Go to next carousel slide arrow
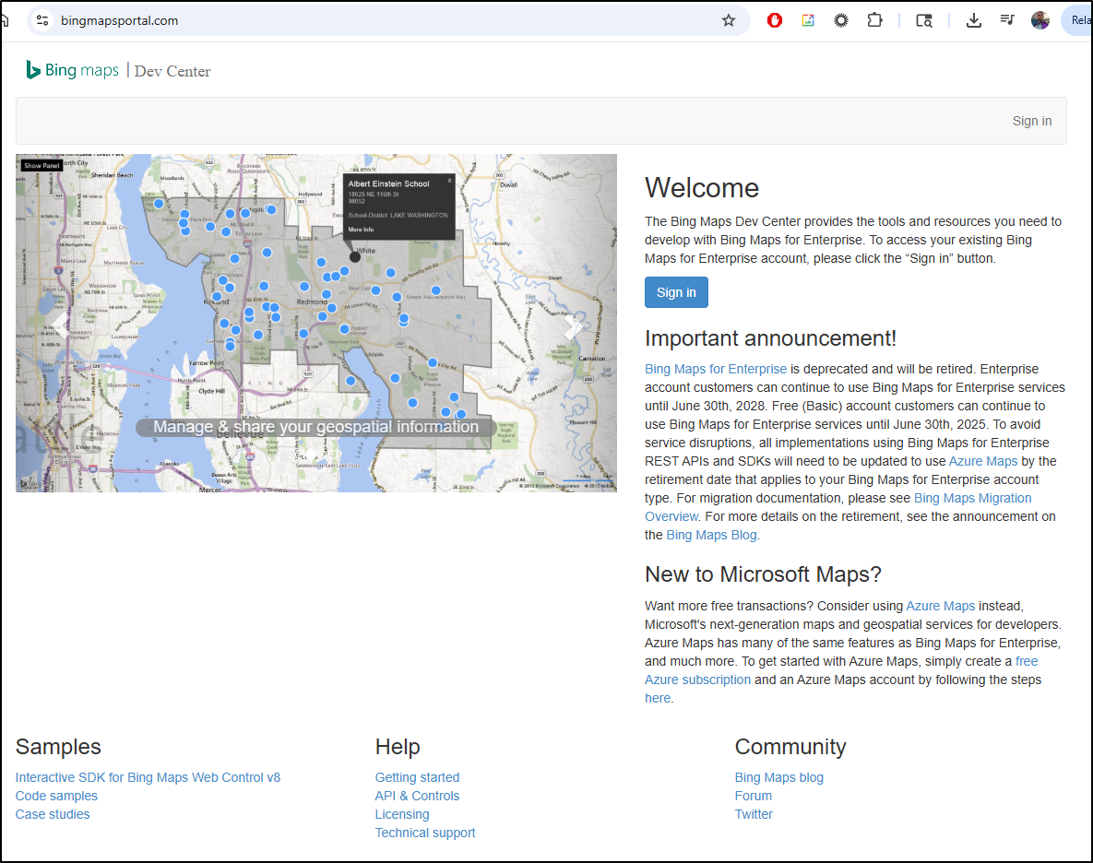Screen dimensions: 1093x863 [574, 324]
